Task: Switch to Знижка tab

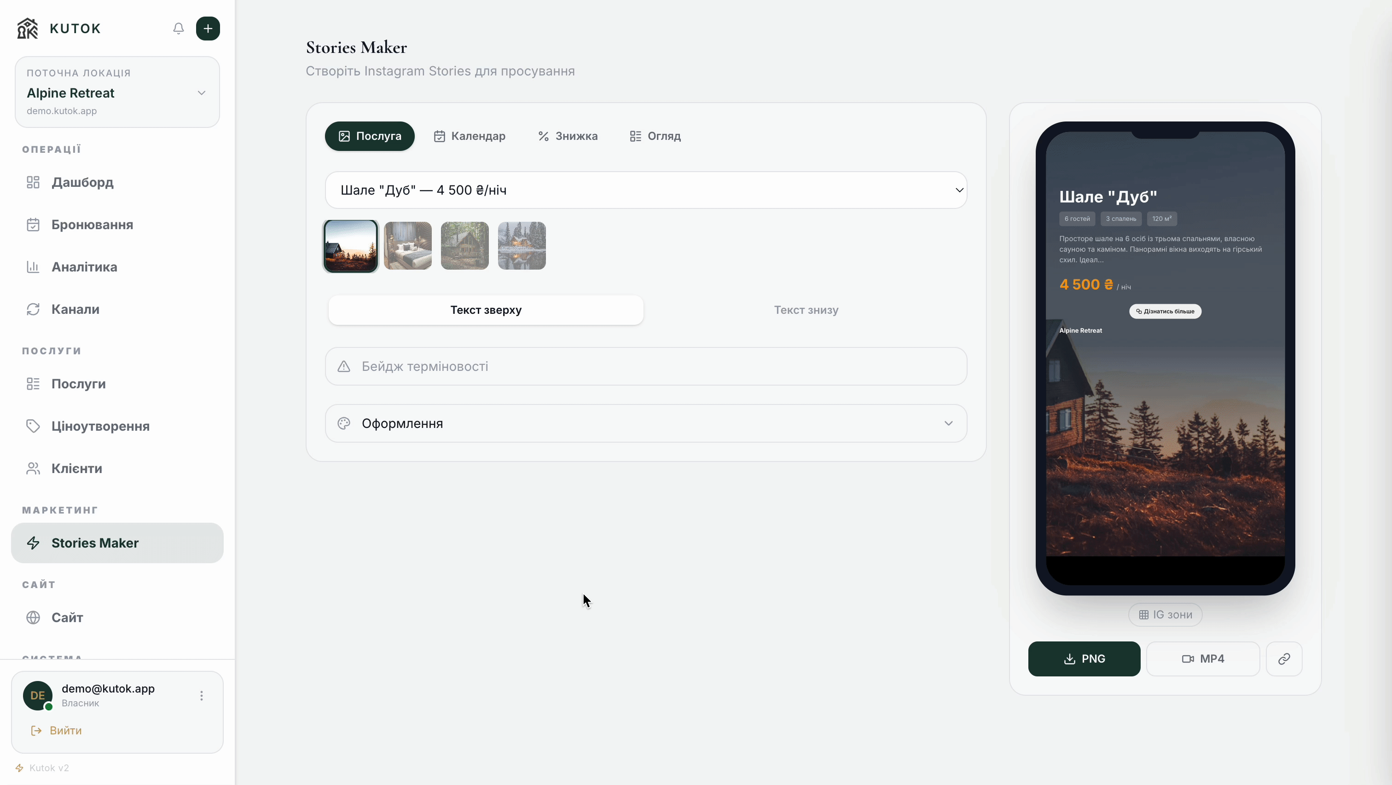Action: click(568, 136)
